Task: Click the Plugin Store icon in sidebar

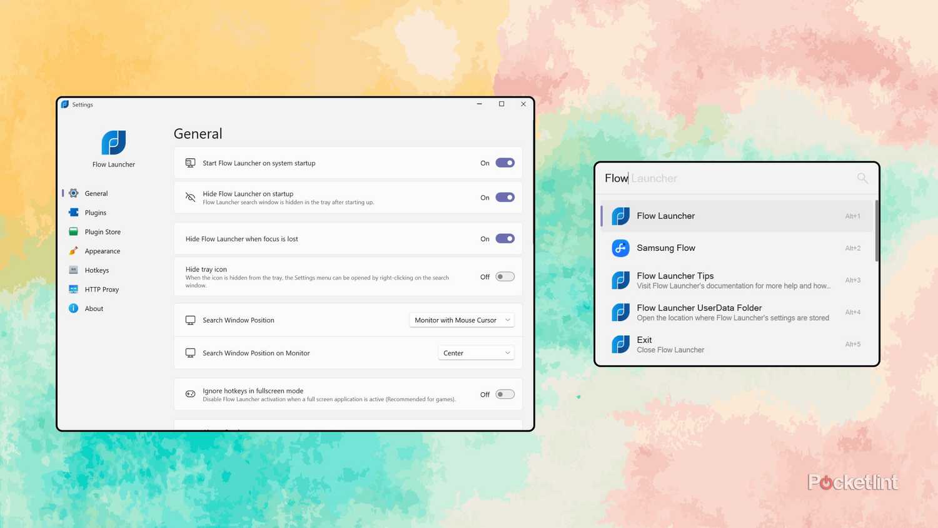Action: [74, 231]
